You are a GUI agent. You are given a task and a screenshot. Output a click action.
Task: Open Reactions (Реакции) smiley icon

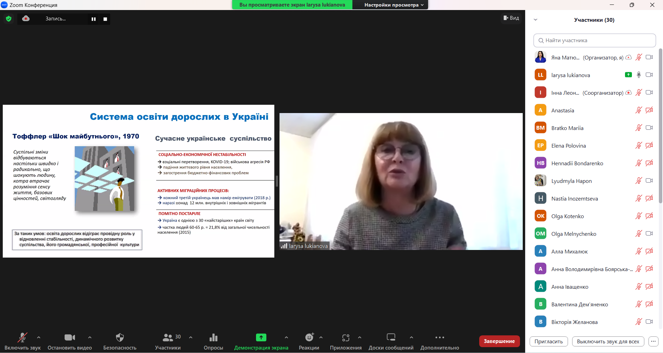(309, 337)
